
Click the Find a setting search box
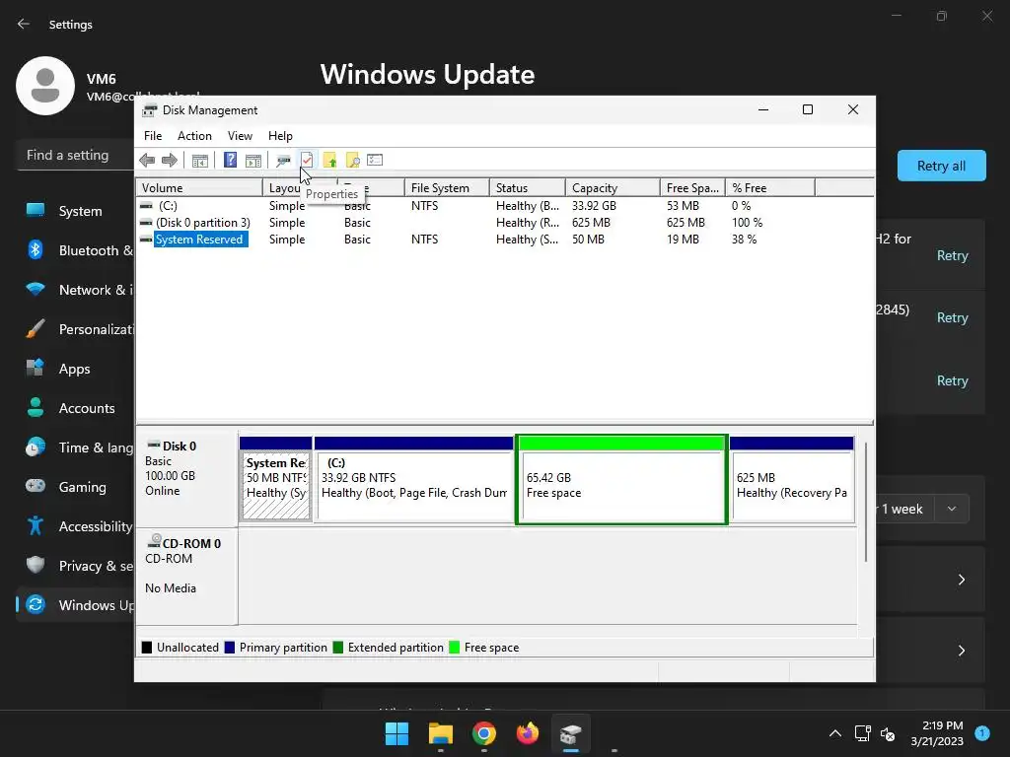[x=75, y=155]
